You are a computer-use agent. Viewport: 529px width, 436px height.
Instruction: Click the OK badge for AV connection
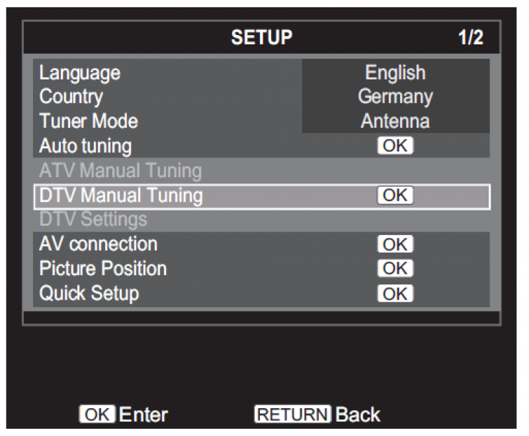395,244
